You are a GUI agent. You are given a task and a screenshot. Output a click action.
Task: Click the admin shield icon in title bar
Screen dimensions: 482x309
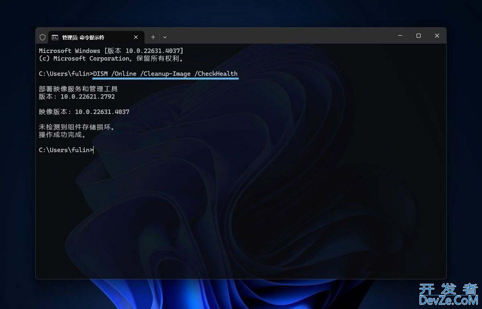tap(43, 37)
